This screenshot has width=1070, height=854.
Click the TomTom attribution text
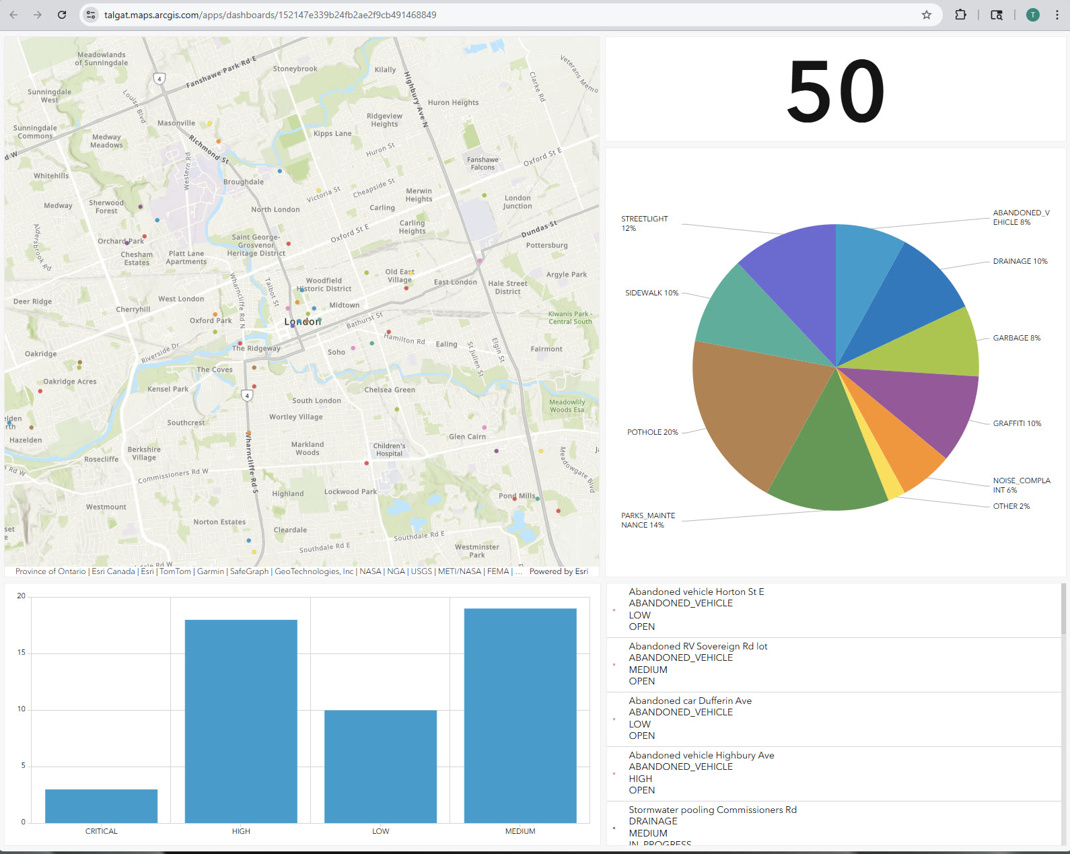point(175,571)
